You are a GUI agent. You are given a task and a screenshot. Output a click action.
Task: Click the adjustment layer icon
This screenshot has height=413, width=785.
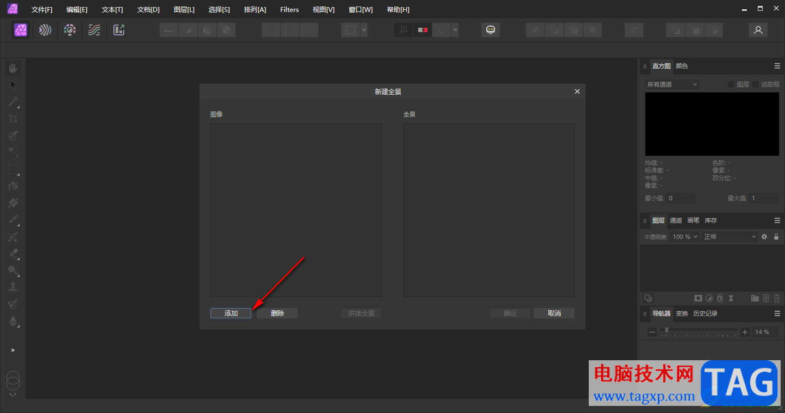point(709,298)
